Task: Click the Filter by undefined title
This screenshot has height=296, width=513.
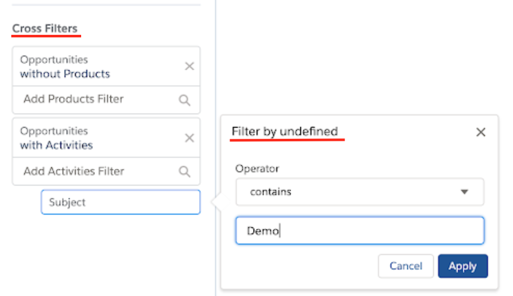Action: point(284,132)
